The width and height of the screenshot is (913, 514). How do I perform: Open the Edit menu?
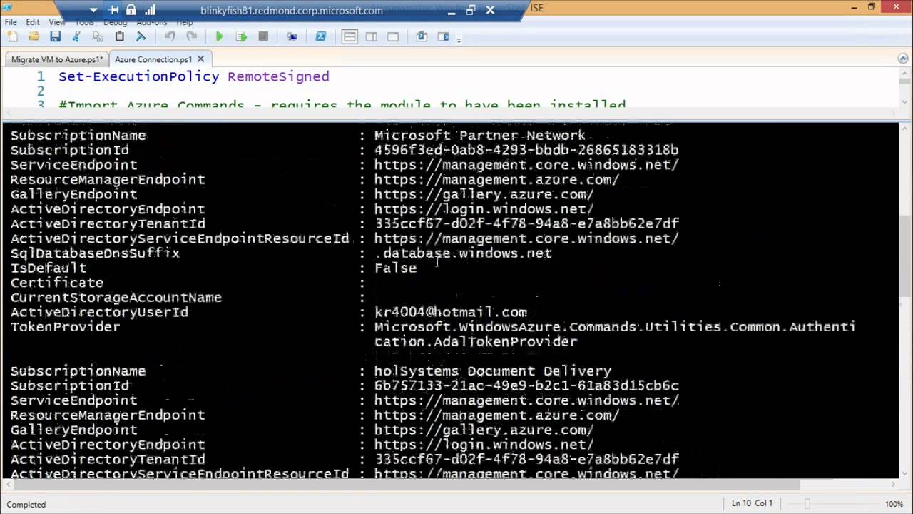[x=33, y=22]
